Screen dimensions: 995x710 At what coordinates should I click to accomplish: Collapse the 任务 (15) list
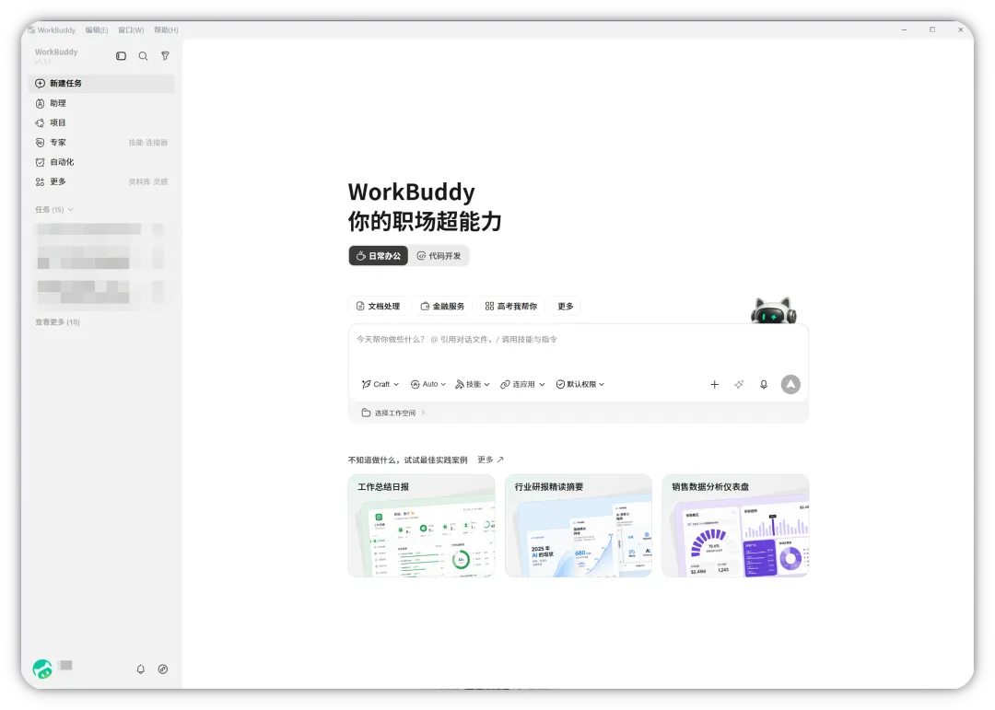(x=54, y=209)
